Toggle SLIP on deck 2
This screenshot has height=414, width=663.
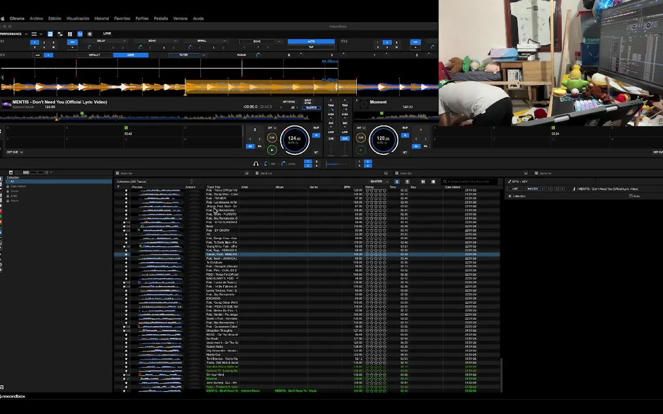[405, 128]
